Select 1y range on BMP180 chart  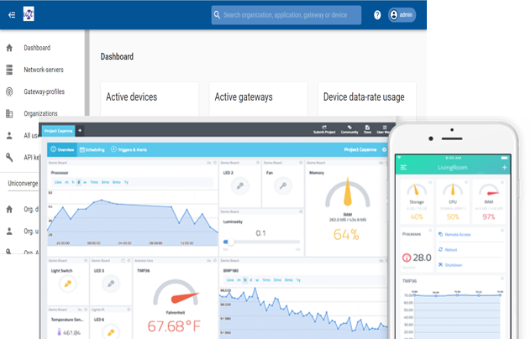click(298, 279)
